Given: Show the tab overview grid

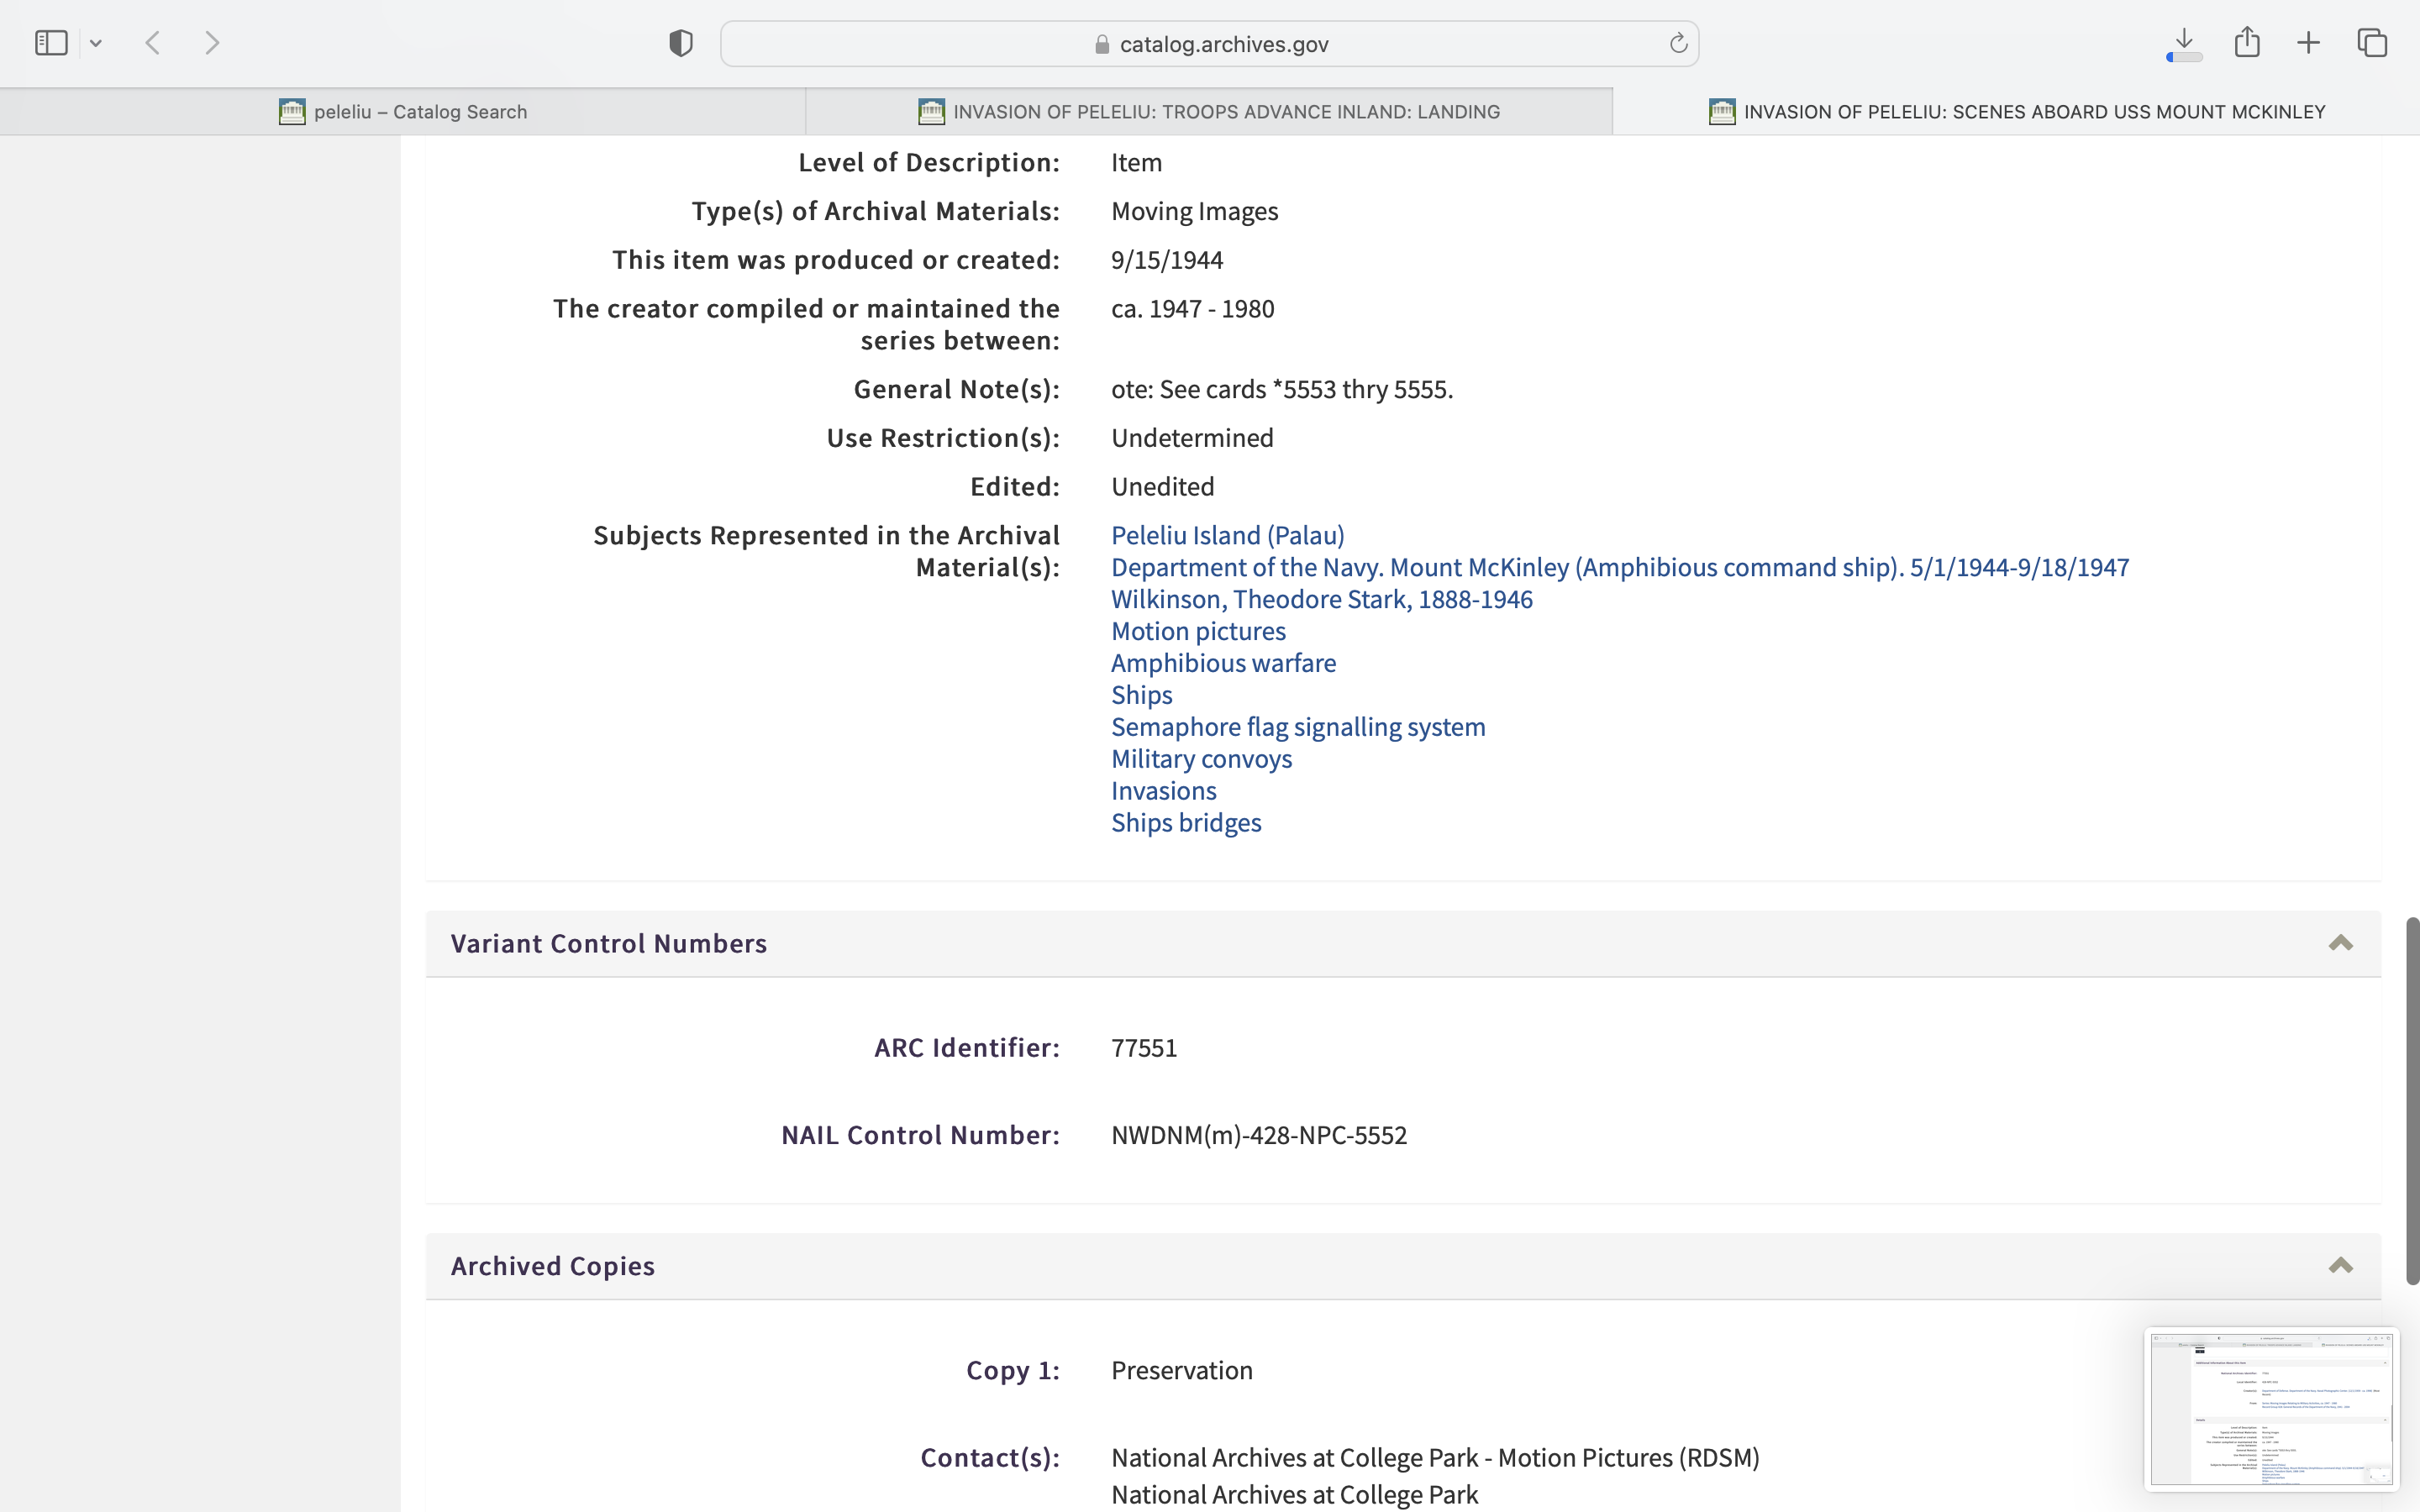Looking at the screenshot, I should [x=2372, y=43].
